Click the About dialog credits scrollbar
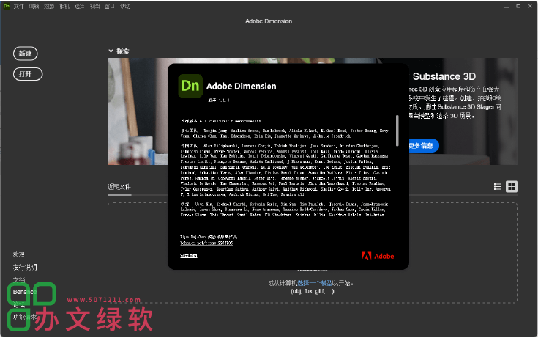The width and height of the screenshot is (538, 338). (x=397, y=131)
